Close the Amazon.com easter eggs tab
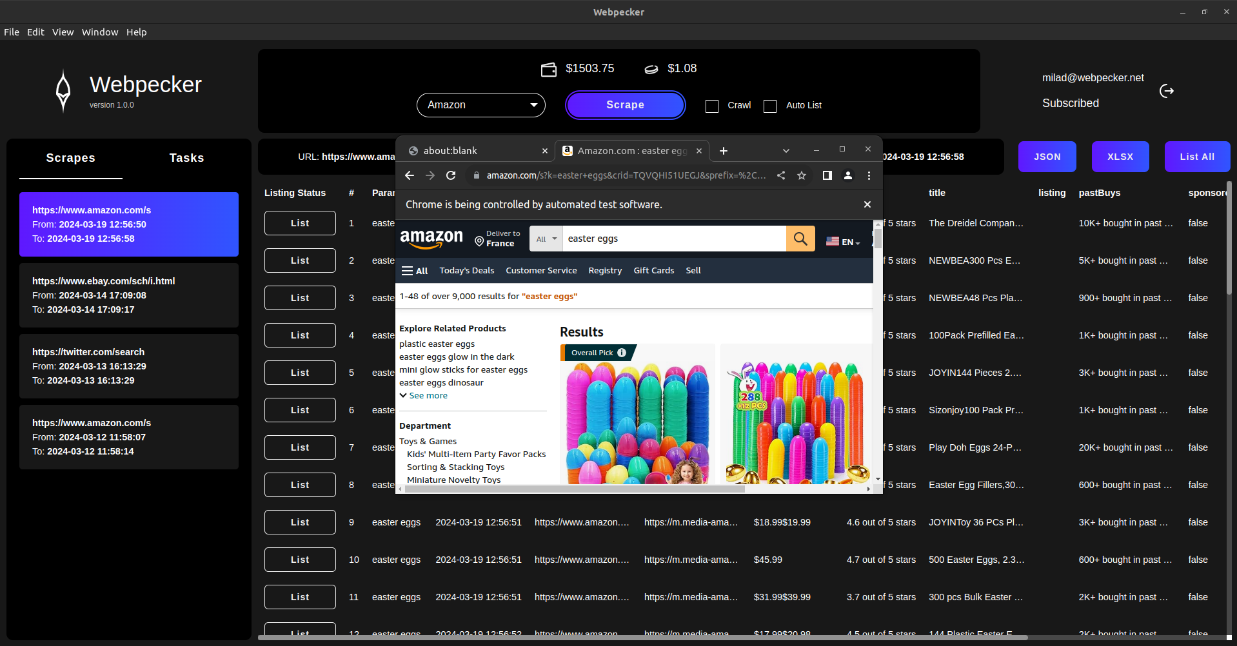This screenshot has height=646, width=1237. [x=698, y=151]
